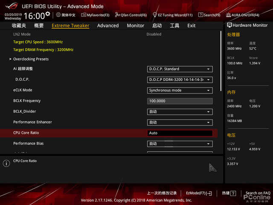Open D.O.C.P. DDR4-3200 profile dropdown

point(180,80)
